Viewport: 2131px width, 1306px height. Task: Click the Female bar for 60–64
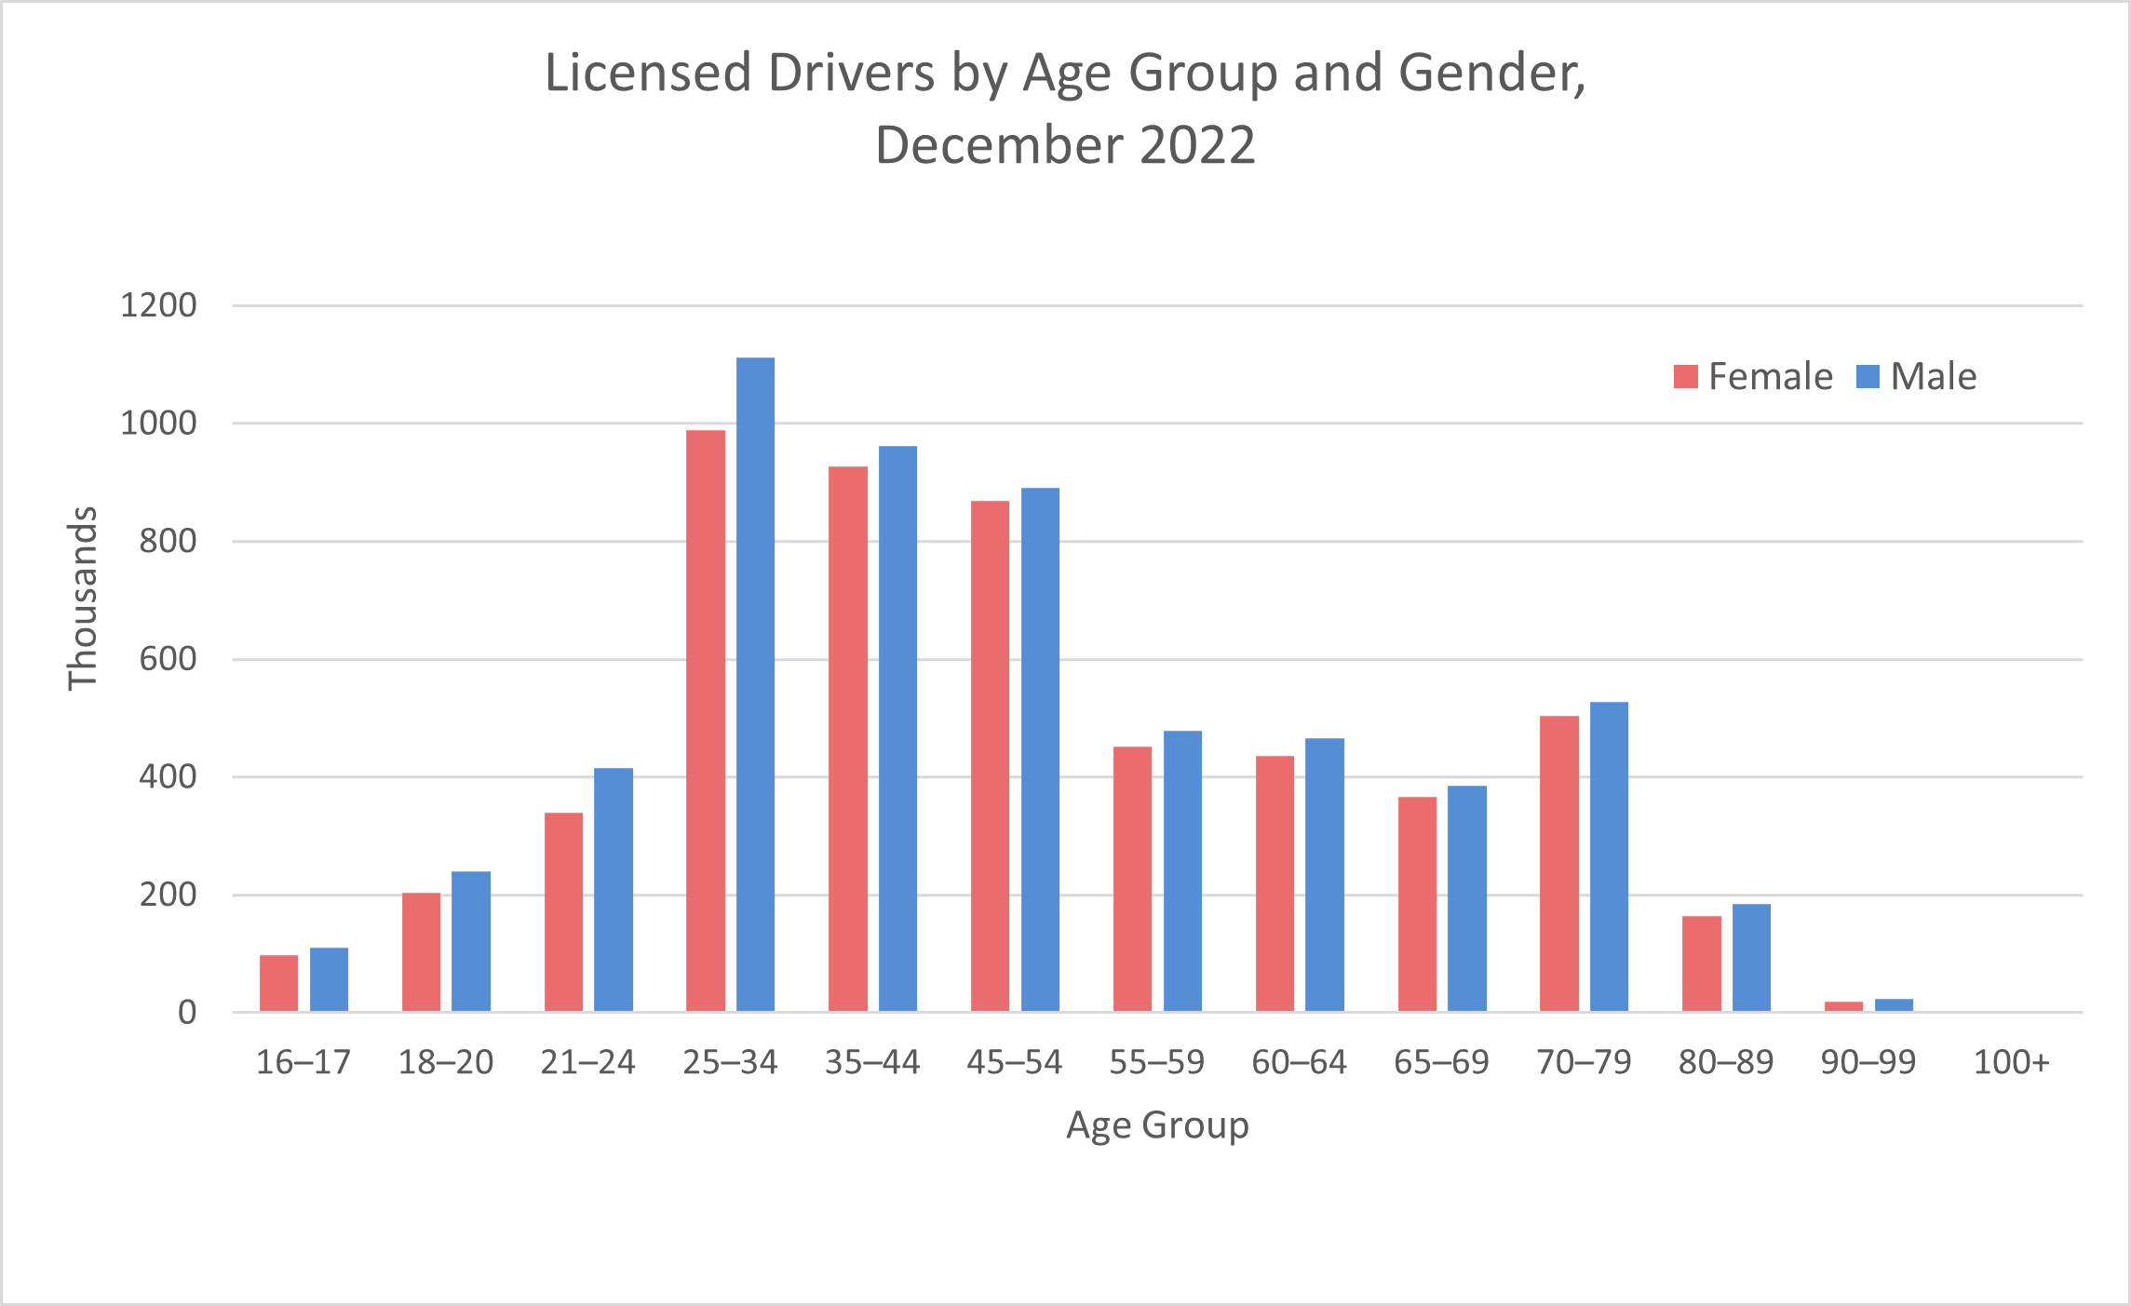1275,883
